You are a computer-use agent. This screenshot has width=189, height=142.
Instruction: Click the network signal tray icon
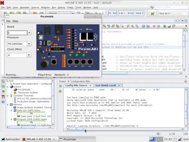[180, 139]
